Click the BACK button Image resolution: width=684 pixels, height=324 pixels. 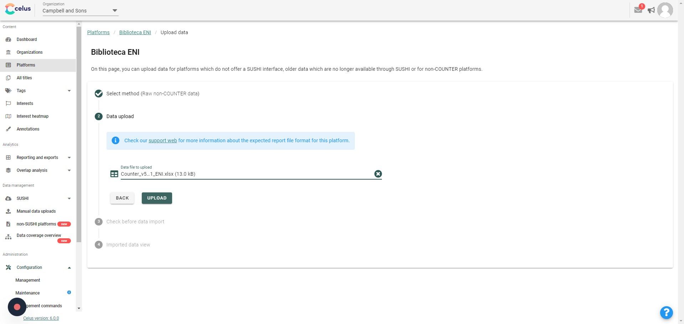(122, 198)
